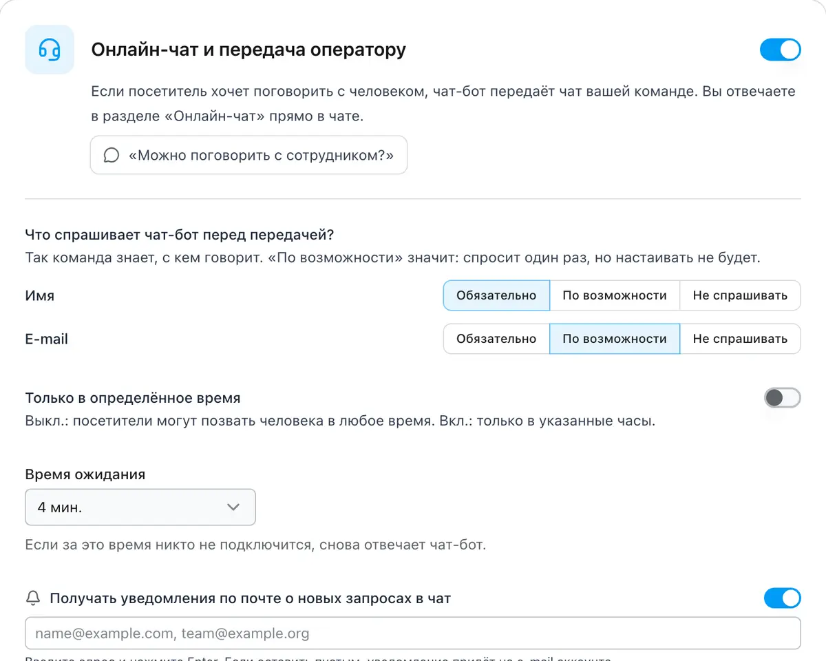
Task: Click the «Только в определённое время» label
Action: pyautogui.click(x=133, y=398)
